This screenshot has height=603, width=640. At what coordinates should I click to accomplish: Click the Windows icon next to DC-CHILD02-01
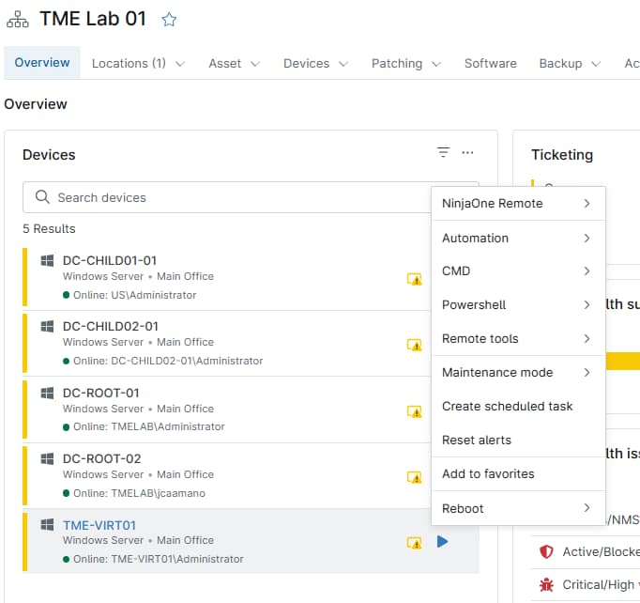(47, 327)
